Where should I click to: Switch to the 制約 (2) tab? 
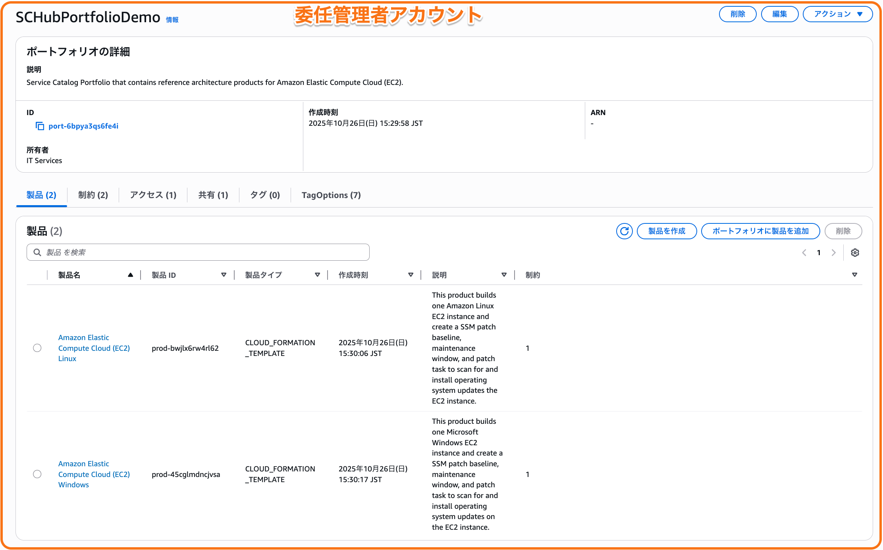pos(93,195)
